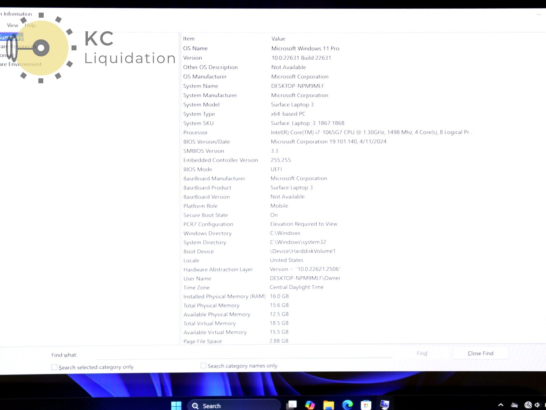Open the taskbar Search box
The image size is (546, 410).
tap(234, 406)
